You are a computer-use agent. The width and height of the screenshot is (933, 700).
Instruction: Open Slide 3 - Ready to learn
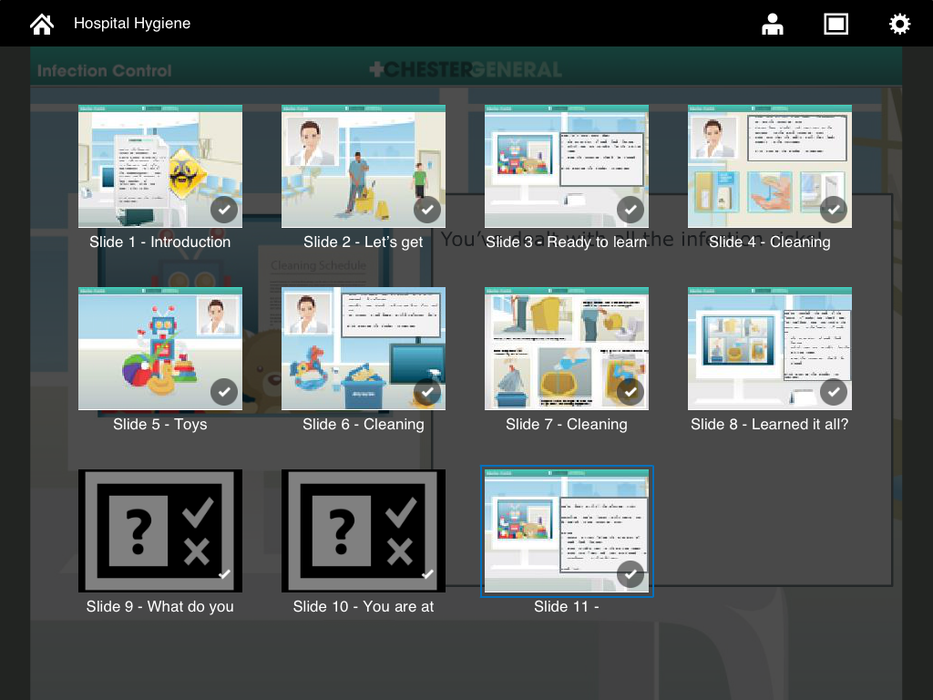coord(566,166)
